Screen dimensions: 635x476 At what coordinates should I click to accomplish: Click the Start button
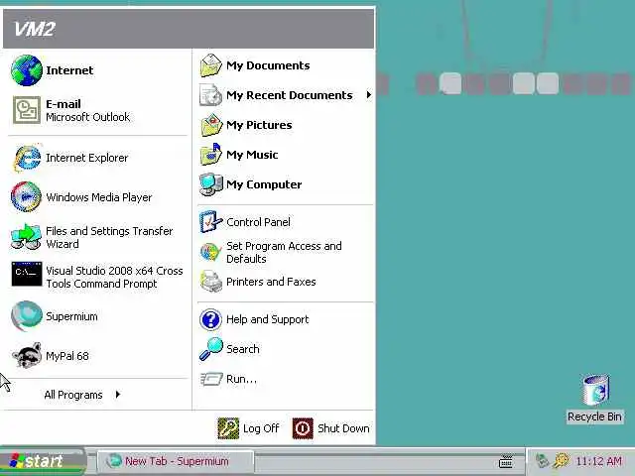[43, 461]
